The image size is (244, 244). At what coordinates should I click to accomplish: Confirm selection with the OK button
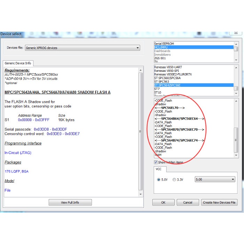(163, 202)
